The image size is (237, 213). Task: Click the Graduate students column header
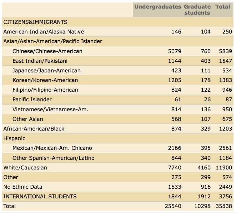[197, 10]
